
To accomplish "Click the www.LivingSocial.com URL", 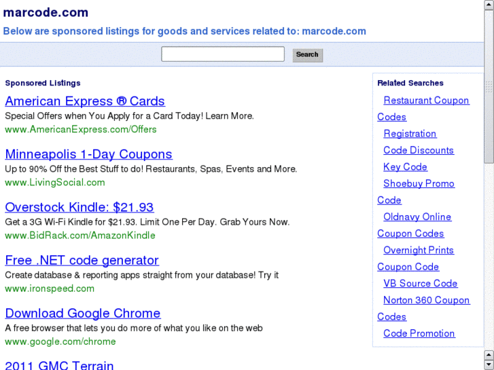I will coord(55,183).
